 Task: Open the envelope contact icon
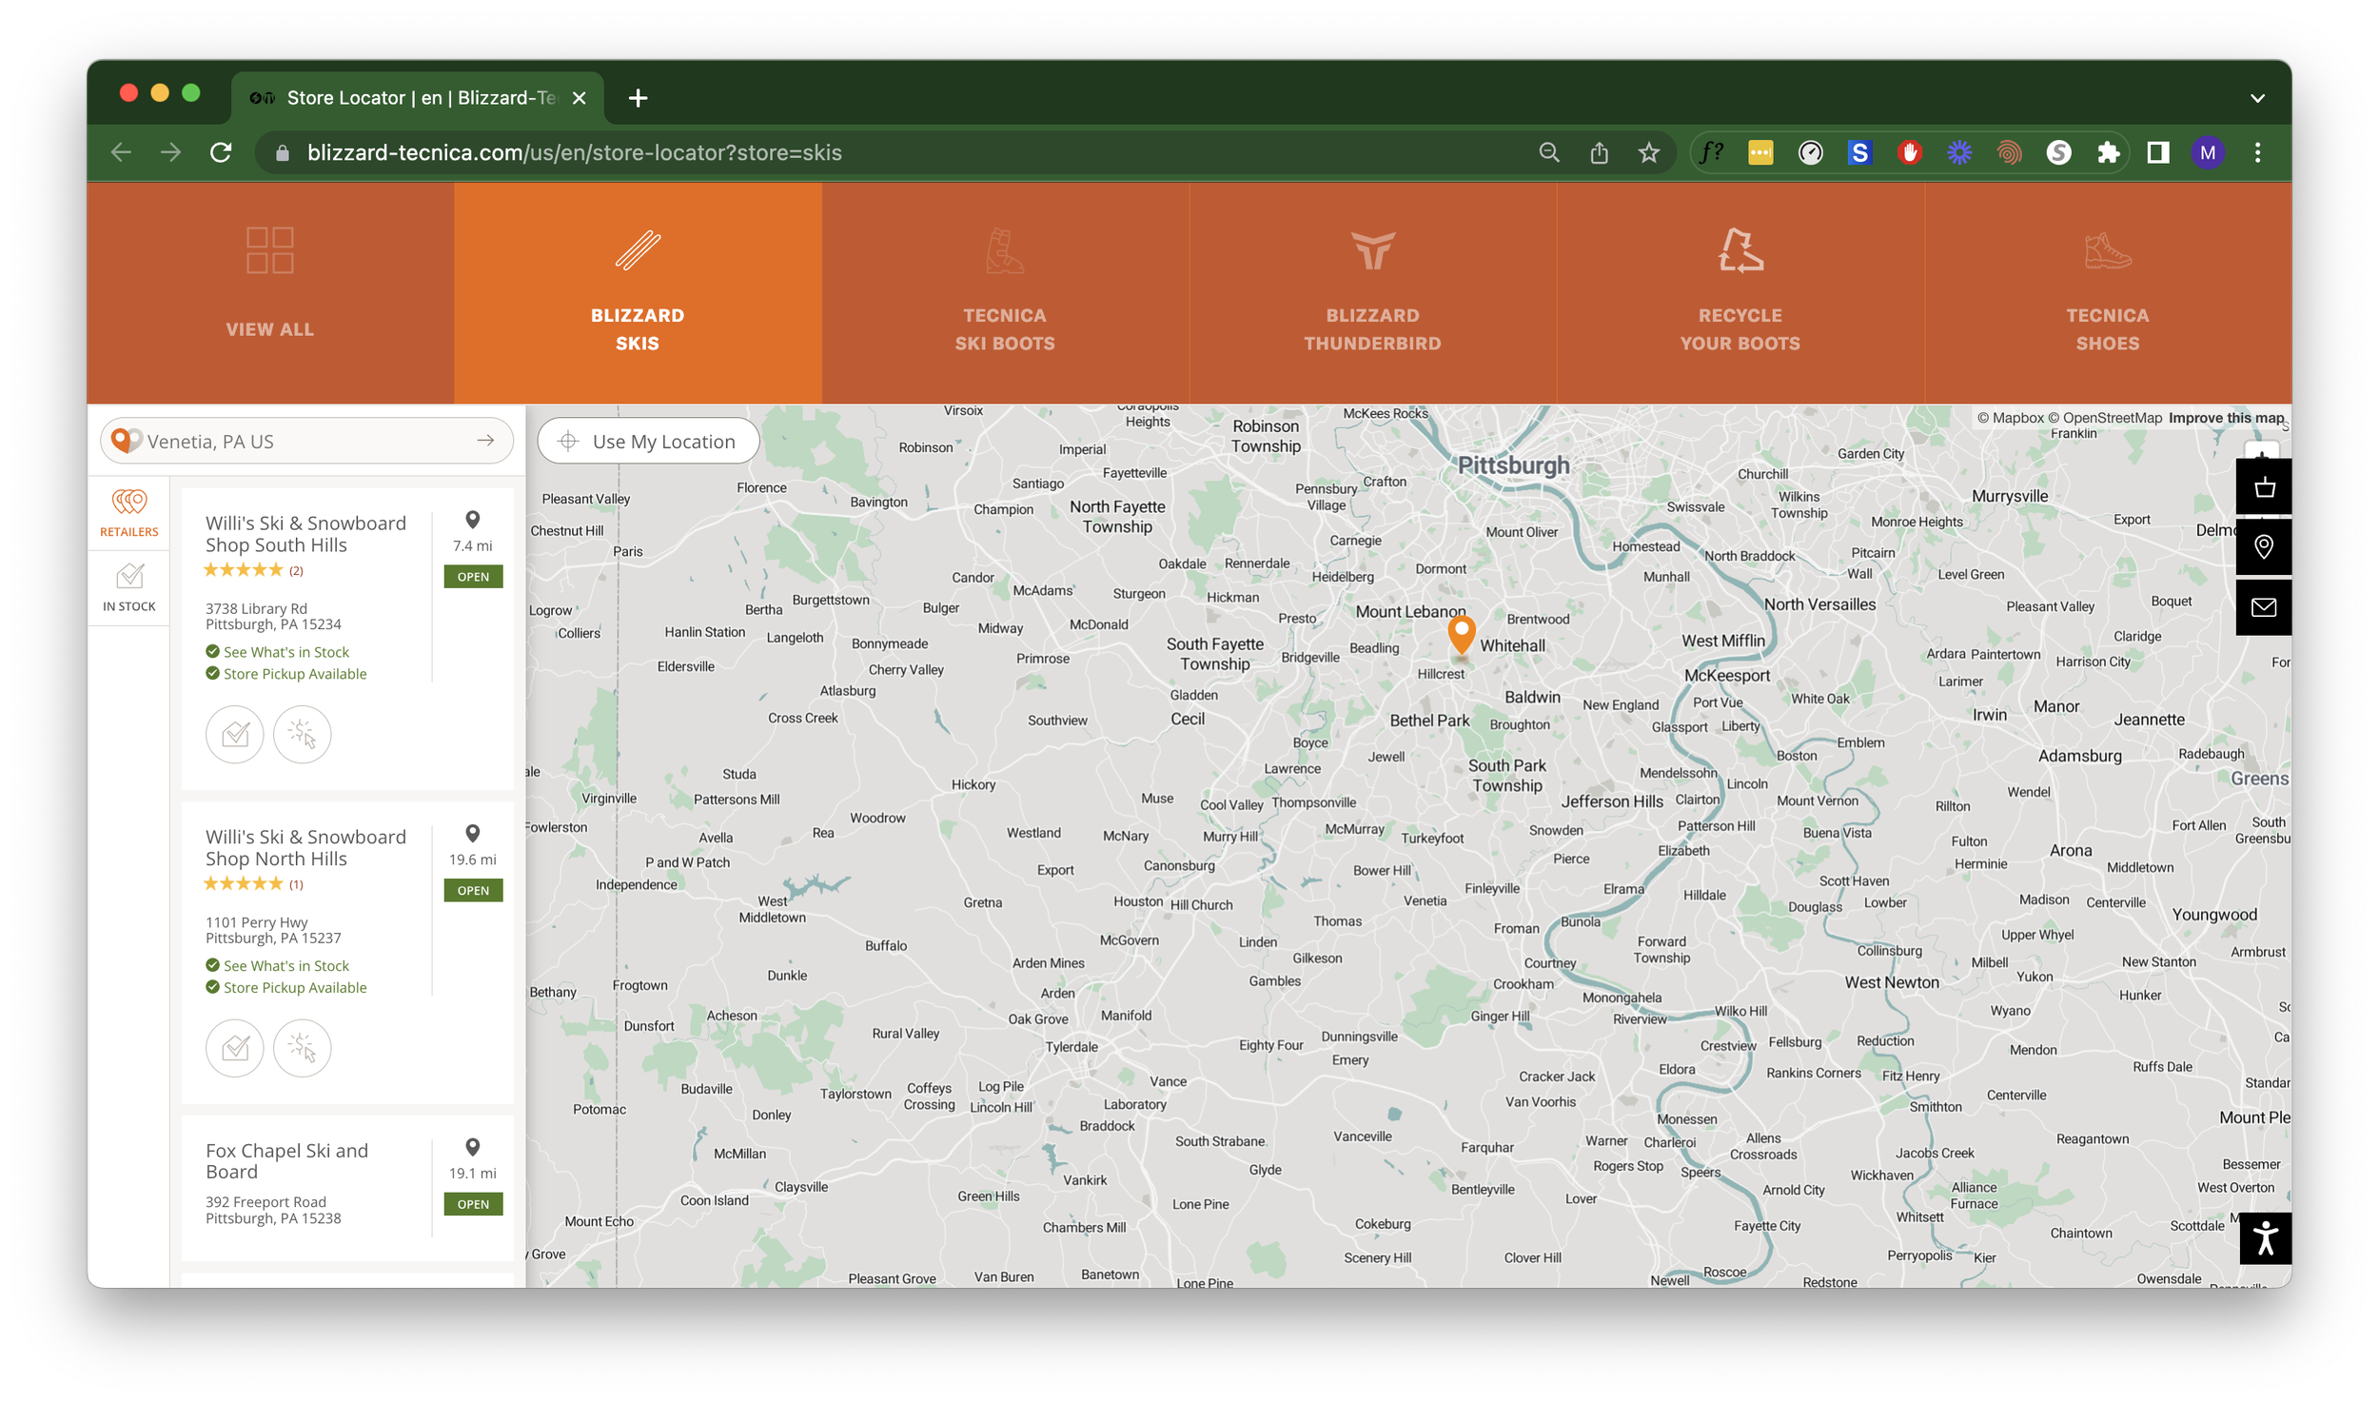pyautogui.click(x=2264, y=606)
